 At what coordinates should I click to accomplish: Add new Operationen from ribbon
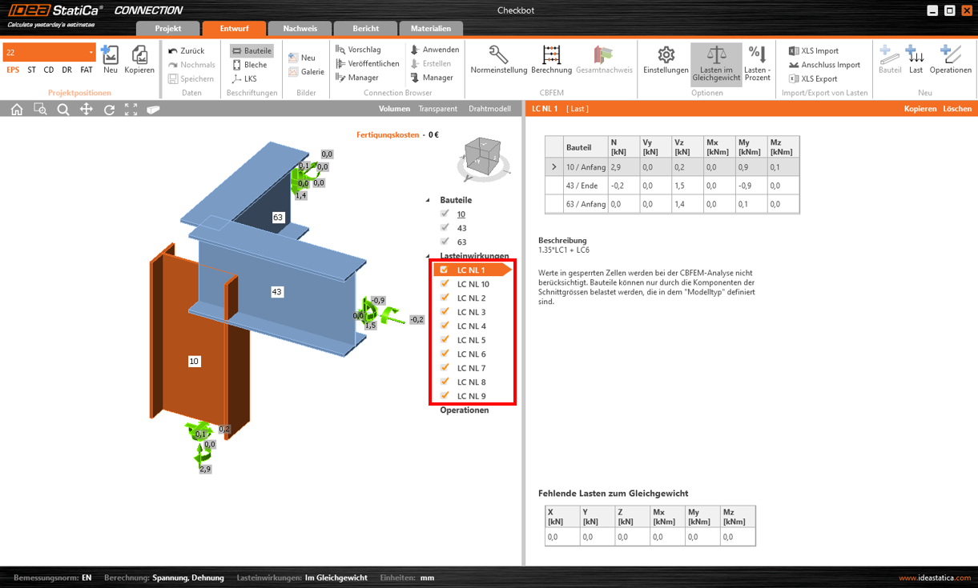(x=950, y=55)
